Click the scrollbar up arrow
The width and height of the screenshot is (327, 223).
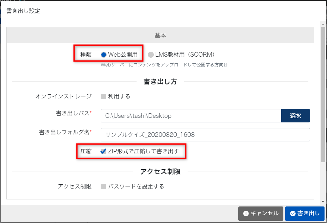(323, 24)
